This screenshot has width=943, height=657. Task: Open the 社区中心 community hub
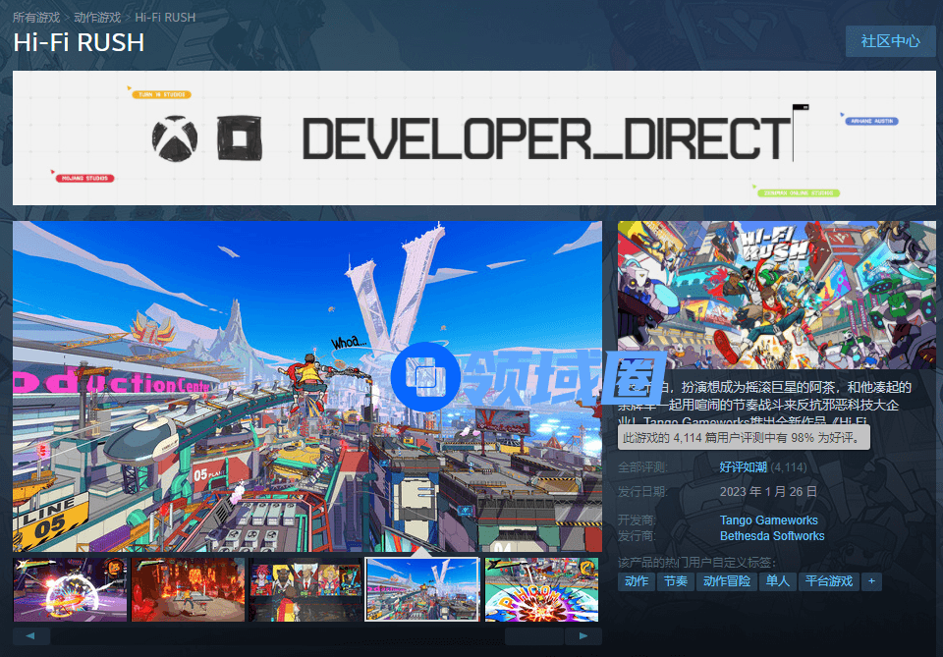pos(890,41)
